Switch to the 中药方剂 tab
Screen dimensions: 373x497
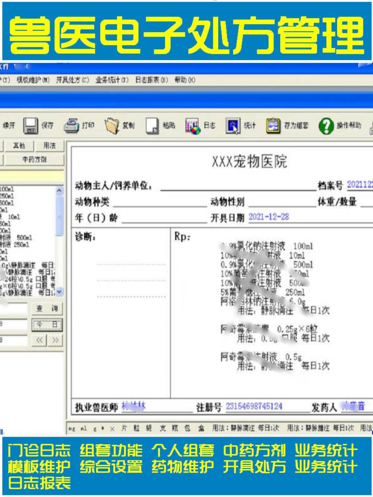click(34, 160)
